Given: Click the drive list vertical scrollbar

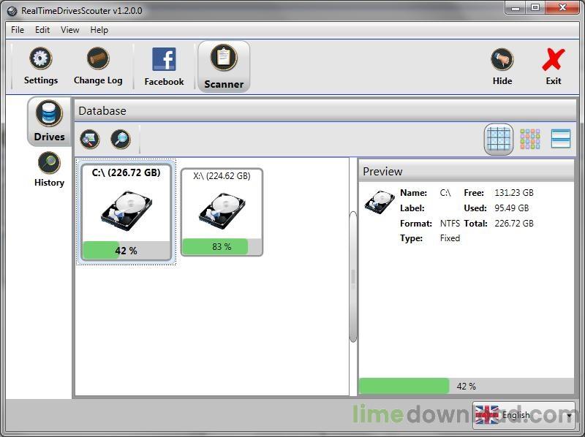Looking at the screenshot, I should pyautogui.click(x=353, y=277).
